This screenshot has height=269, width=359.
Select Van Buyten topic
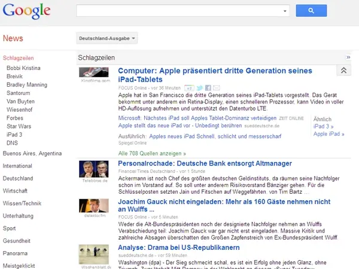point(20,102)
